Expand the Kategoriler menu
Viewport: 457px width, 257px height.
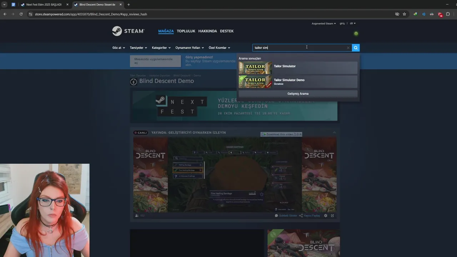[x=161, y=47]
